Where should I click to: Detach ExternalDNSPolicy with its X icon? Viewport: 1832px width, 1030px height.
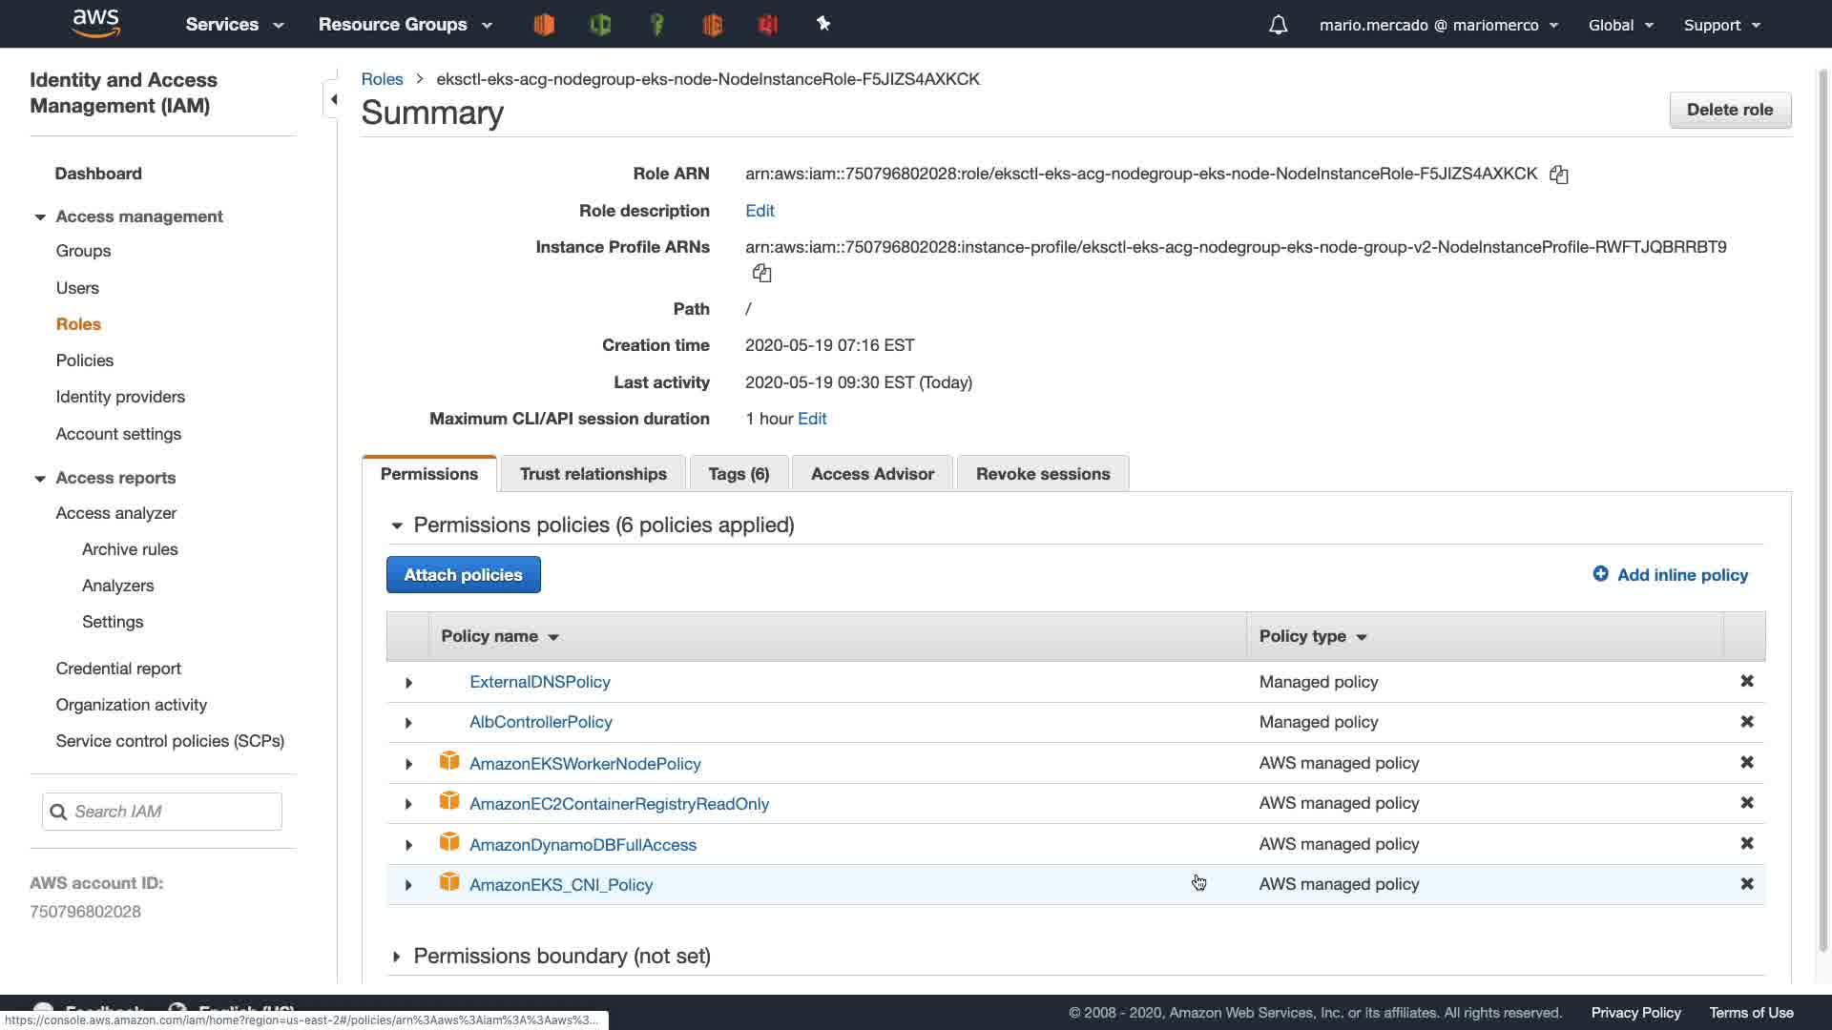[1746, 681]
